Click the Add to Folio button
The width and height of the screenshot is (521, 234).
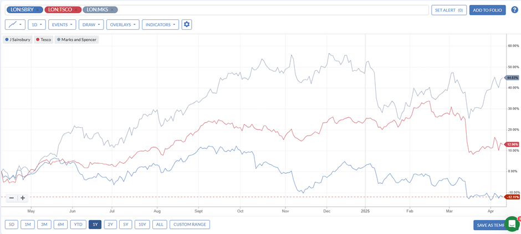(487, 10)
